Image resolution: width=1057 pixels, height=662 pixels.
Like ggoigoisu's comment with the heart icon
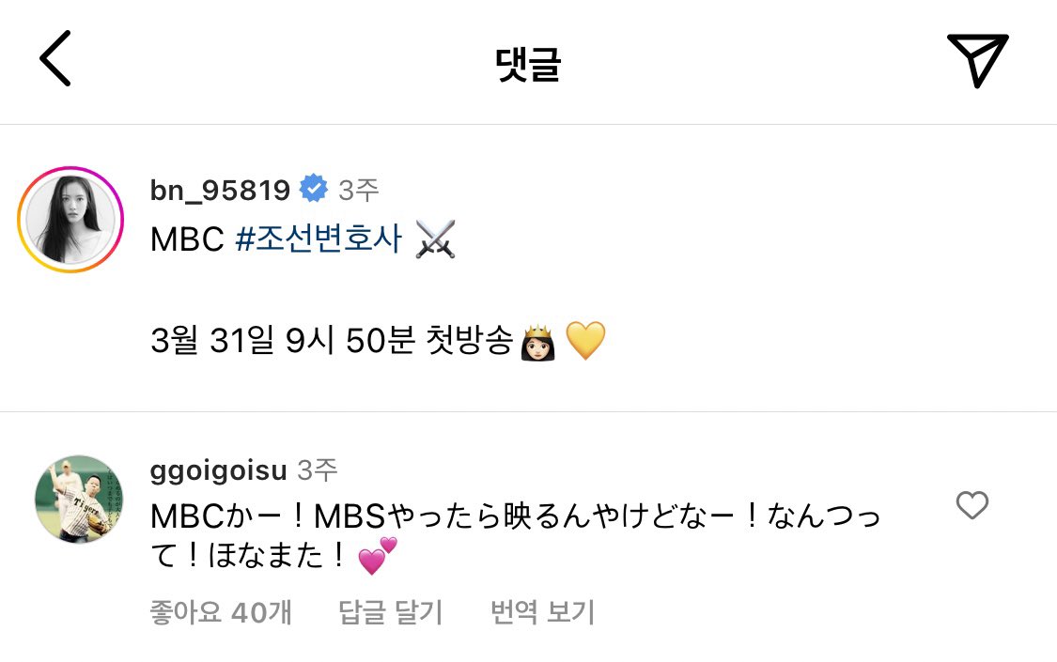[972, 505]
